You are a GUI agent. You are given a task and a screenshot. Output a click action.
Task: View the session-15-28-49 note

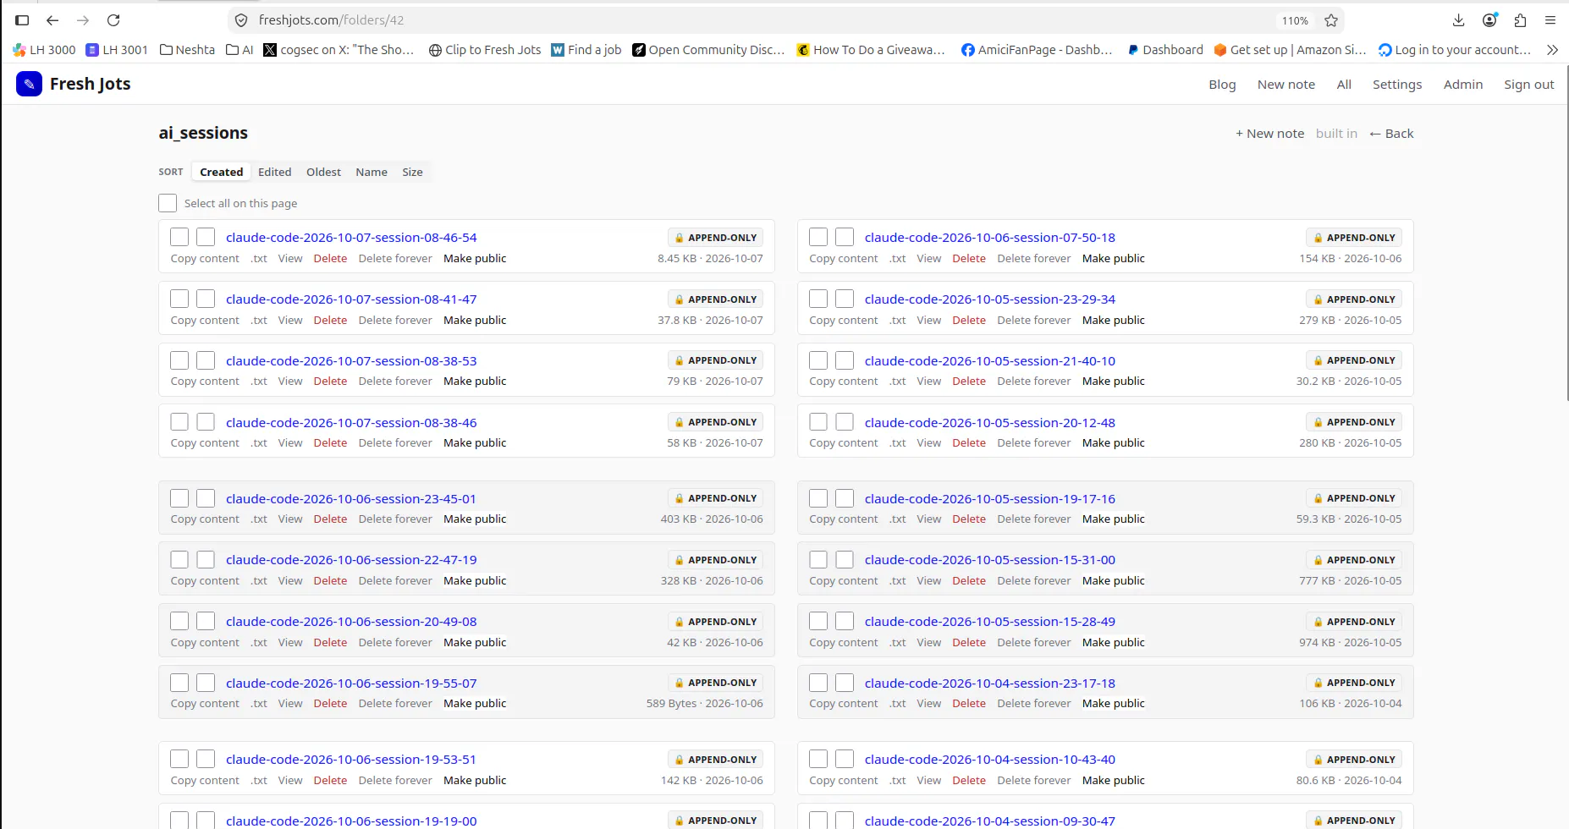click(928, 643)
